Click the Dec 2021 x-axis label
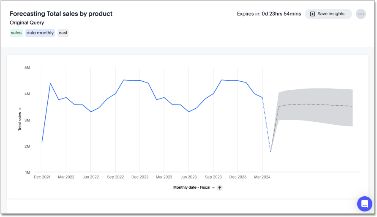 [42, 177]
